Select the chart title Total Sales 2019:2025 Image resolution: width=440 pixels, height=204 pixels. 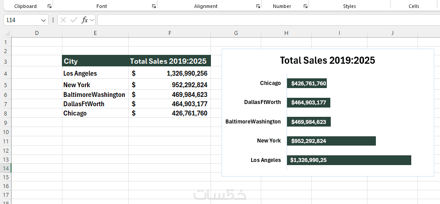[x=327, y=61]
